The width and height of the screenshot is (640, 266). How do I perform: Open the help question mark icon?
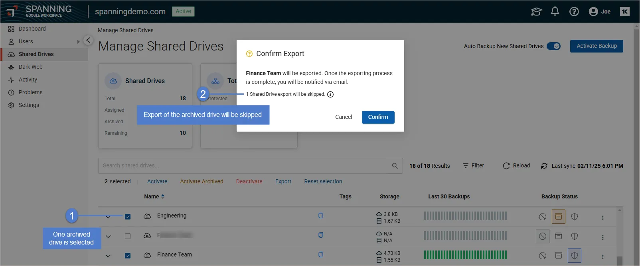(574, 12)
